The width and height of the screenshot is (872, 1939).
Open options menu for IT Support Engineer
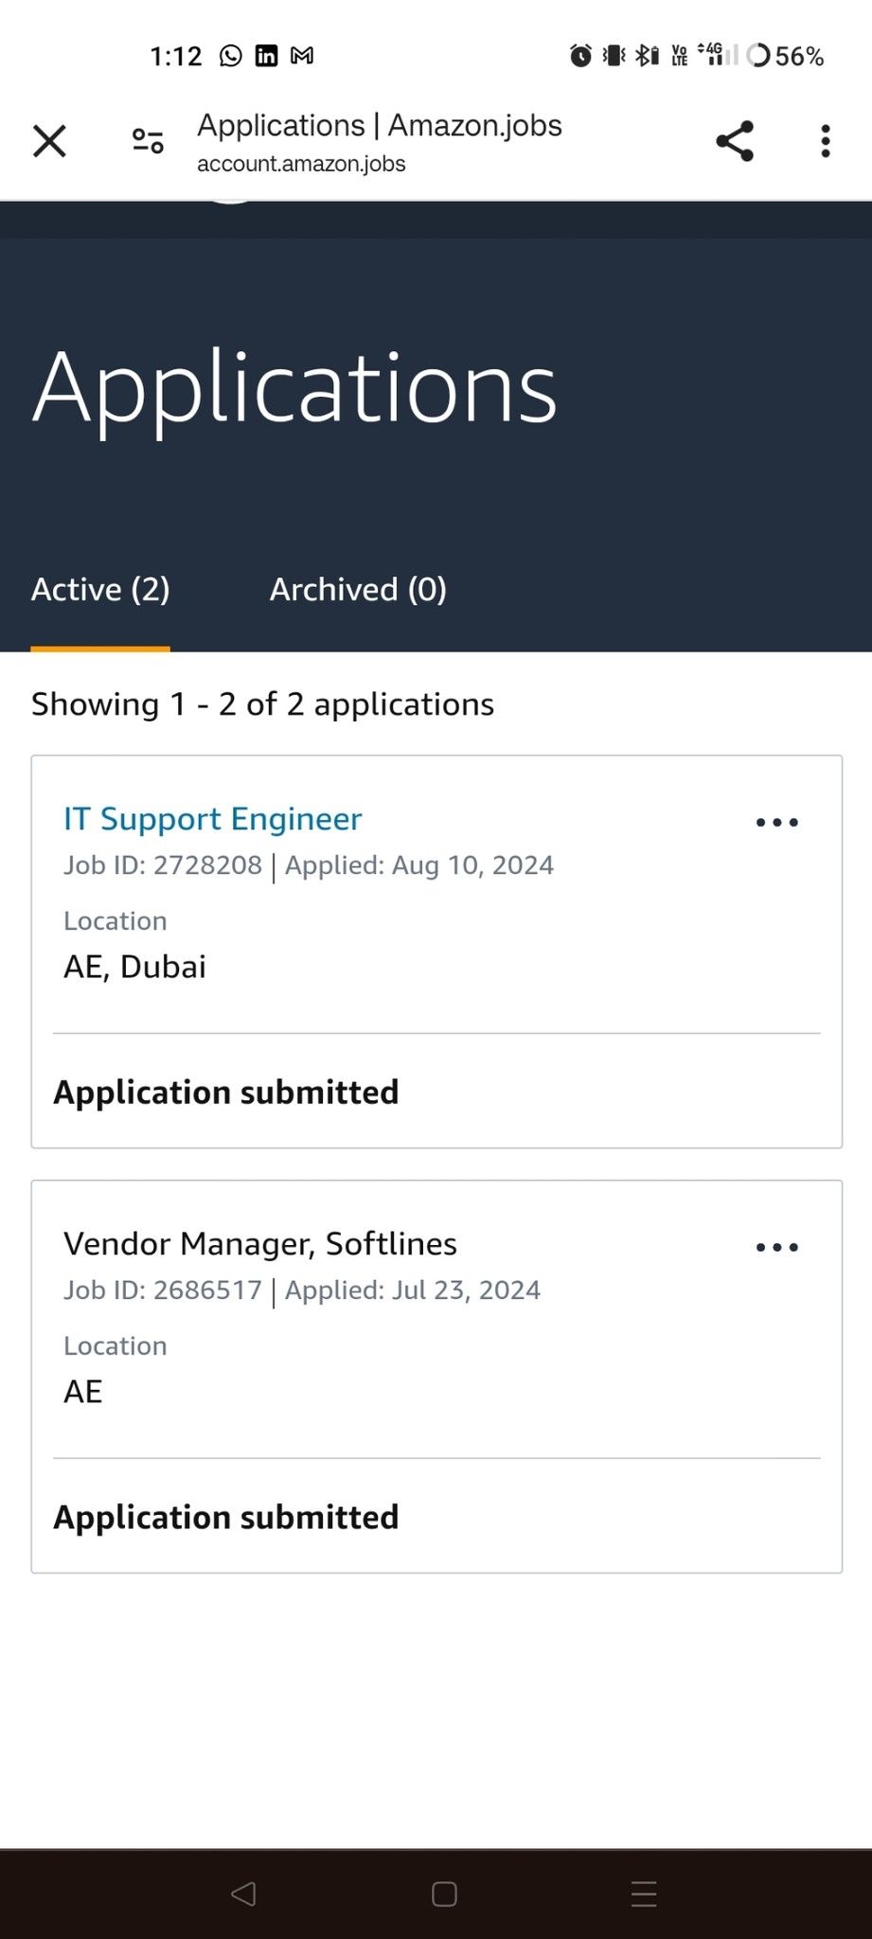click(776, 823)
